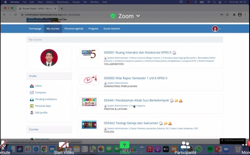Open the Window menu in menu bar

[94, 2]
